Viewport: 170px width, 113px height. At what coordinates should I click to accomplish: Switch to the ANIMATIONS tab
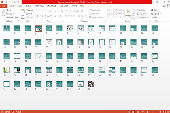coord(52,6)
